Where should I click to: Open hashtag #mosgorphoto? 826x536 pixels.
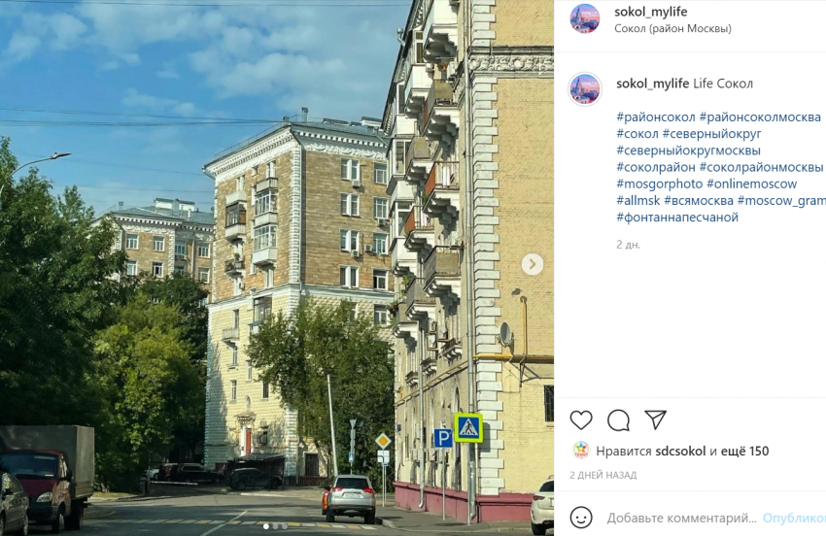click(x=660, y=184)
